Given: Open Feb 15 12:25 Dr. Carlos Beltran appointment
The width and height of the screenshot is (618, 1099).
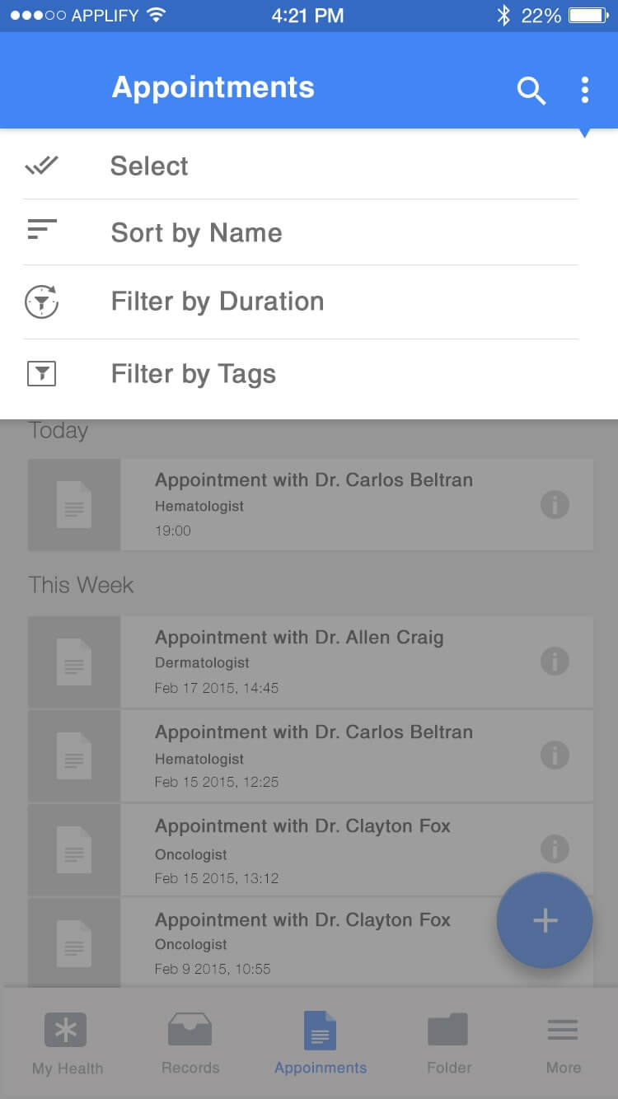Looking at the screenshot, I should 311,755.
